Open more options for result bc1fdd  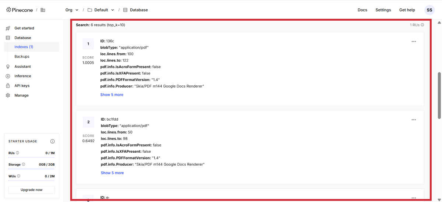pos(414,120)
